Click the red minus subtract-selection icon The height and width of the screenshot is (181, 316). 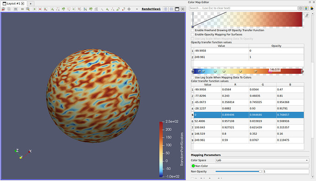click(40, 9)
